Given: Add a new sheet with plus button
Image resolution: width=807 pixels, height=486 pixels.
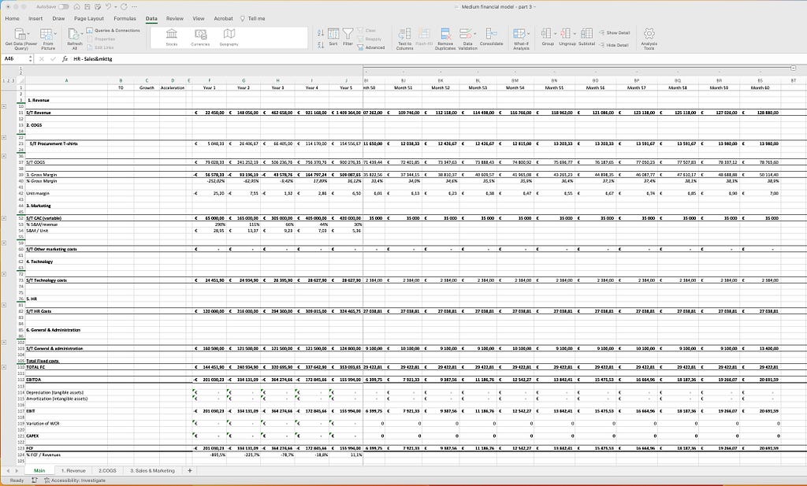Looking at the screenshot, I should point(189,470).
